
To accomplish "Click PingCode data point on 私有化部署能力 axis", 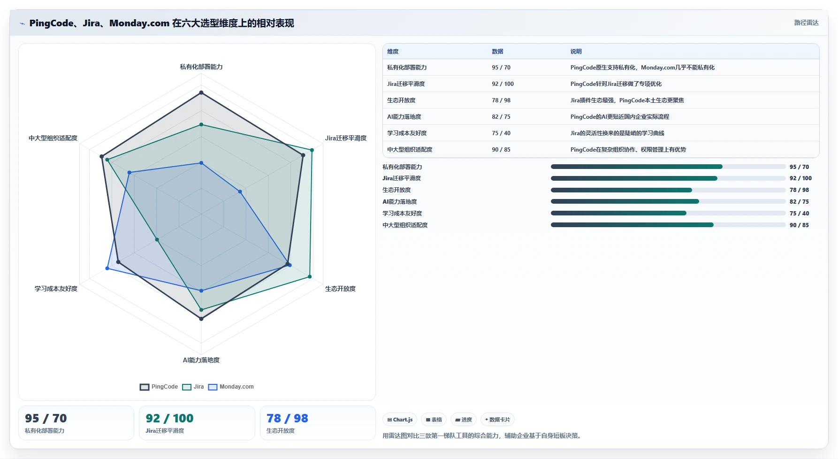I will (201, 92).
